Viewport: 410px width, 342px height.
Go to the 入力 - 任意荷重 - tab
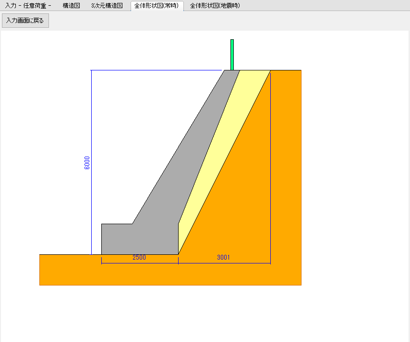pos(28,6)
